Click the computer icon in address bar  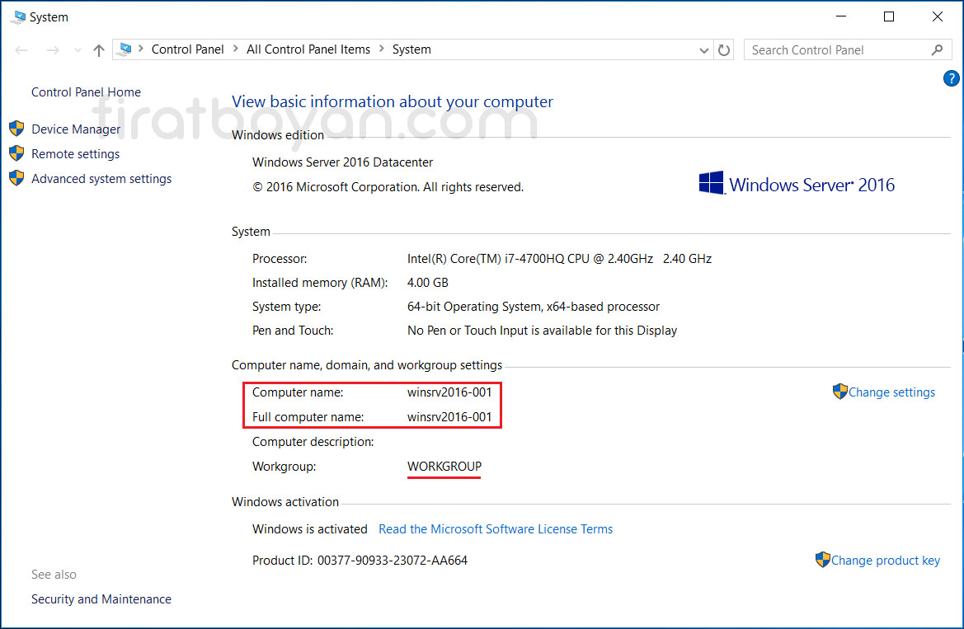click(x=125, y=49)
